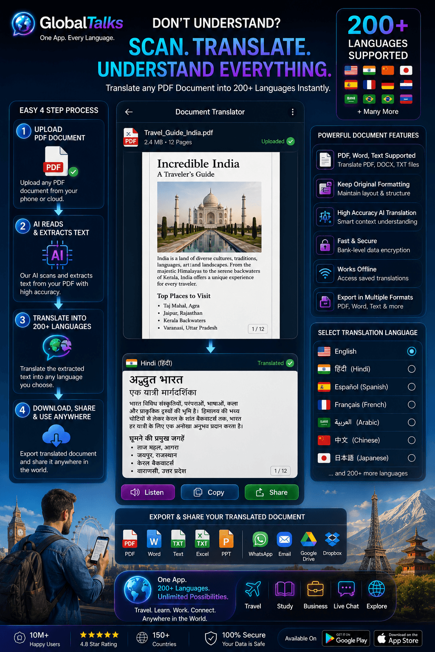Select the Japanese radio option
435x652 pixels.
[x=411, y=458]
